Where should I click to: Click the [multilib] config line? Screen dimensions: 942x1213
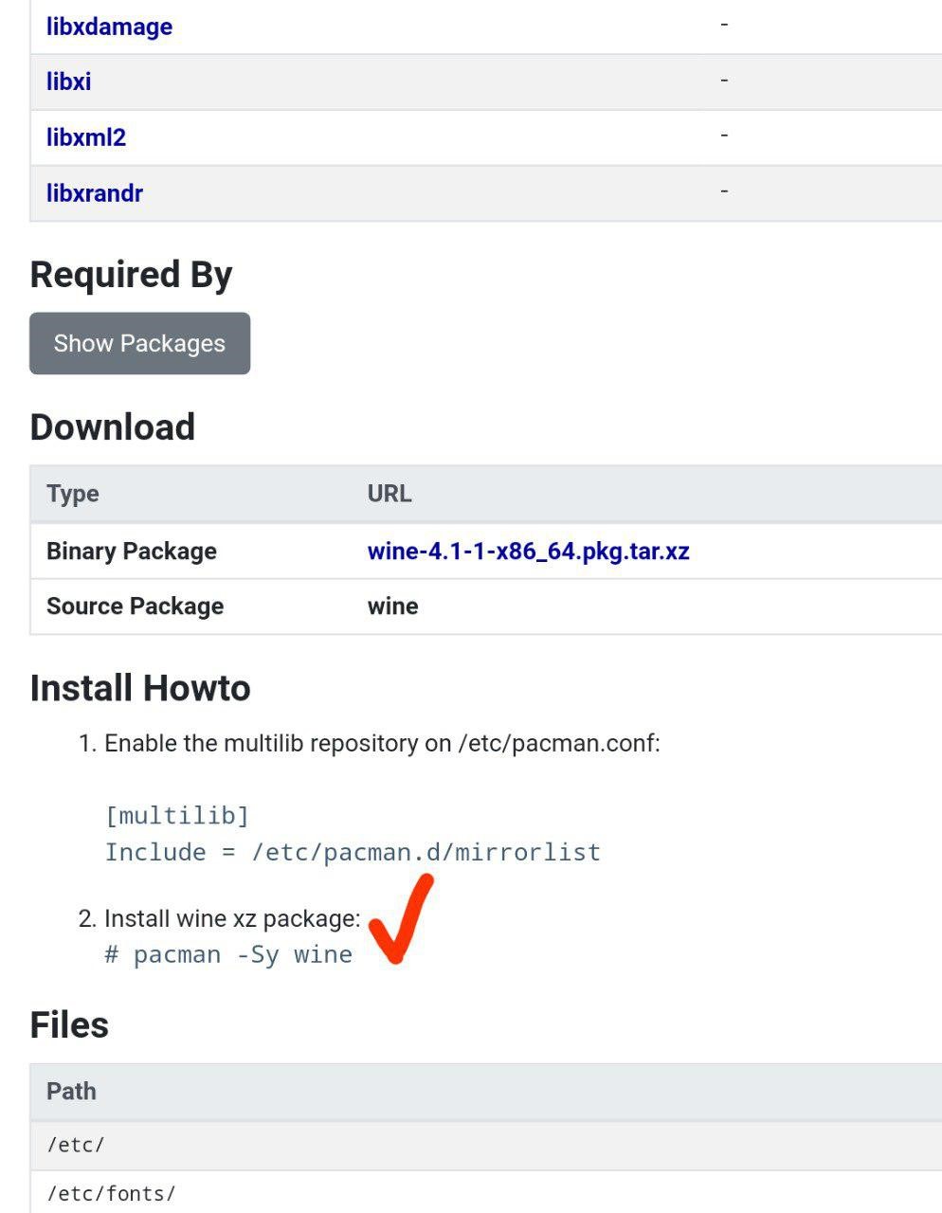[x=176, y=815]
